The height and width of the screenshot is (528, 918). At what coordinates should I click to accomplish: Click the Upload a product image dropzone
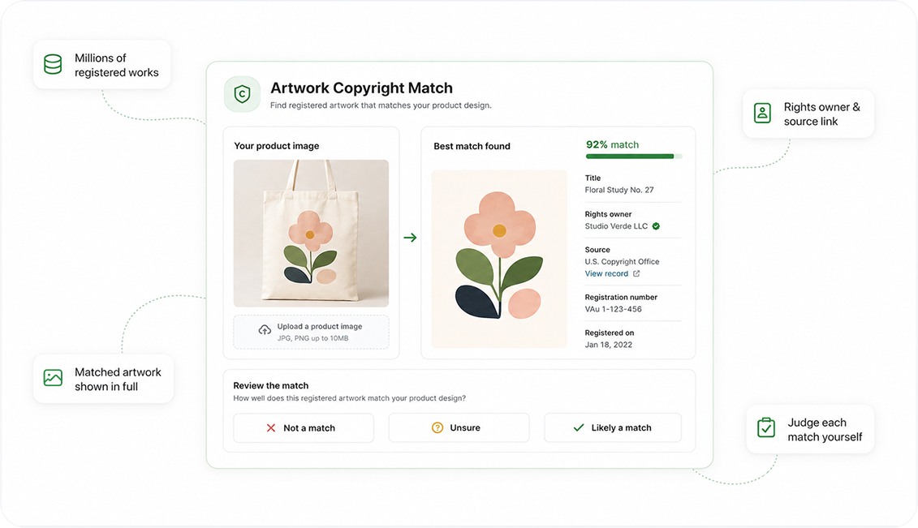point(311,332)
